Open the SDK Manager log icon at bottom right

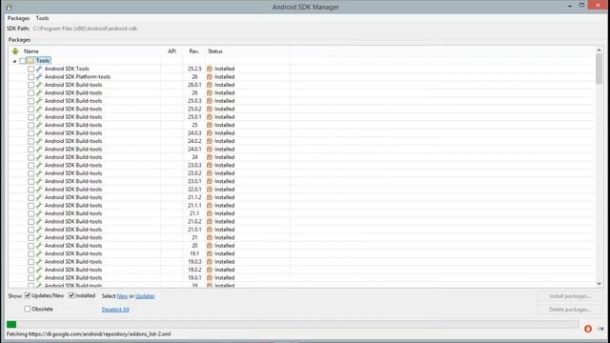(x=601, y=329)
